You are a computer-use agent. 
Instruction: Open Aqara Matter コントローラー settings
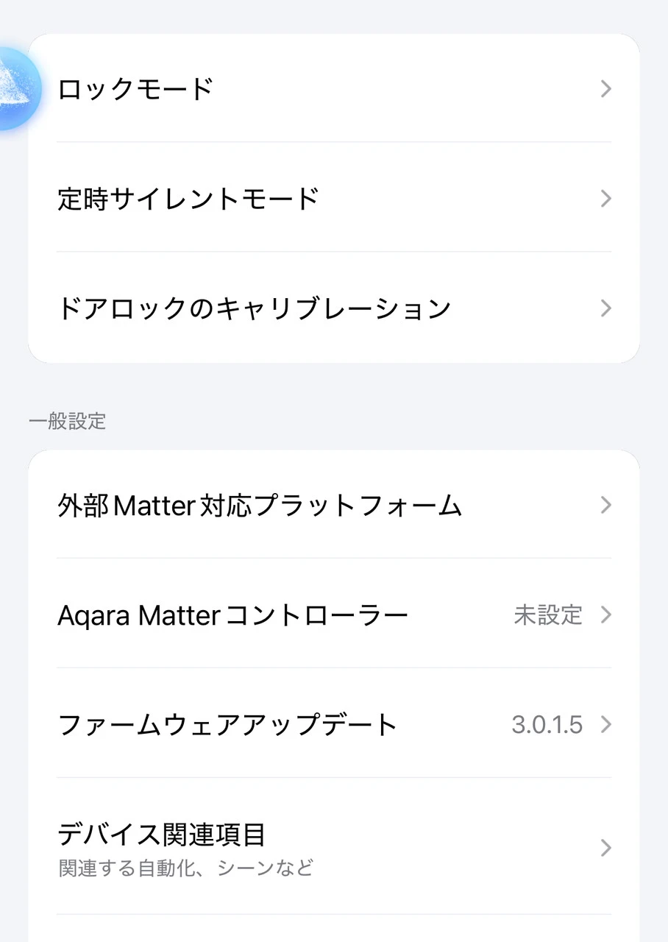pyautogui.click(x=232, y=615)
